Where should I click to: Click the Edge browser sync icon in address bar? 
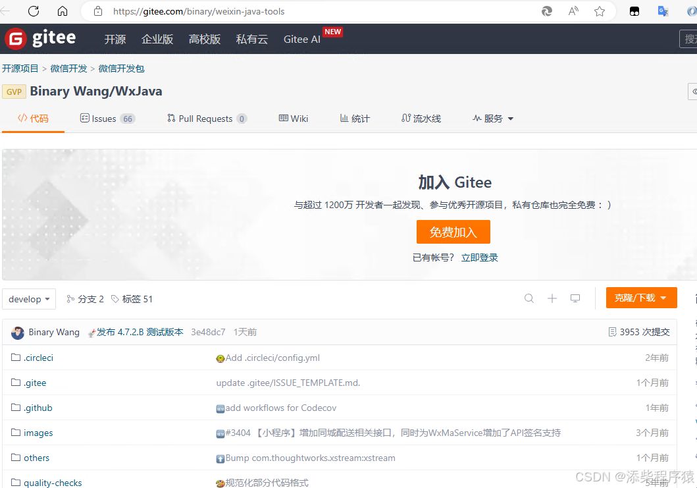click(547, 11)
